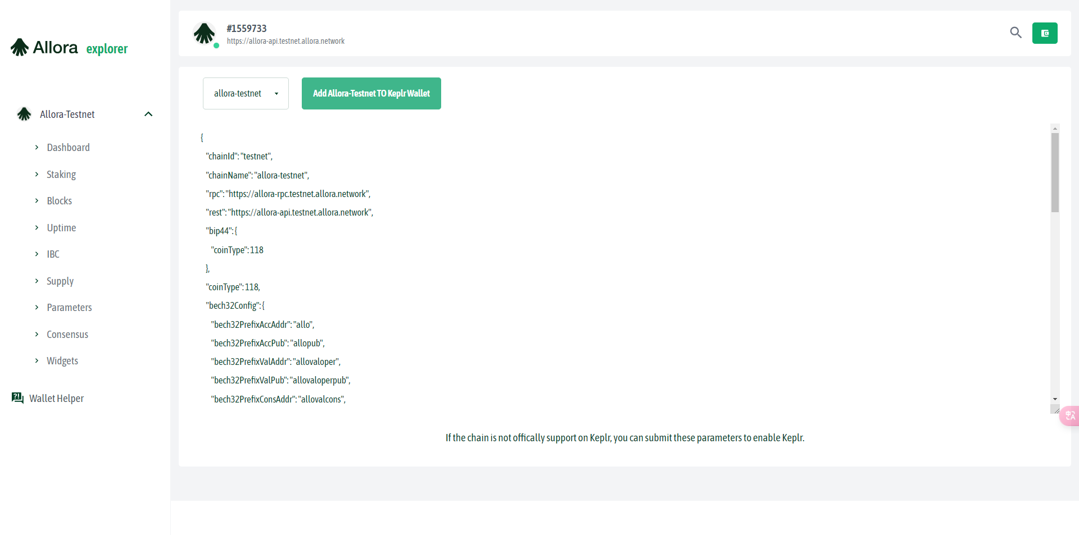Click the Dashboard item's arrow chevron
This screenshot has width=1079, height=535.
coord(37,147)
